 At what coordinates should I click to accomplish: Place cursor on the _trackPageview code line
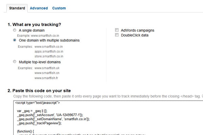(39, 123)
